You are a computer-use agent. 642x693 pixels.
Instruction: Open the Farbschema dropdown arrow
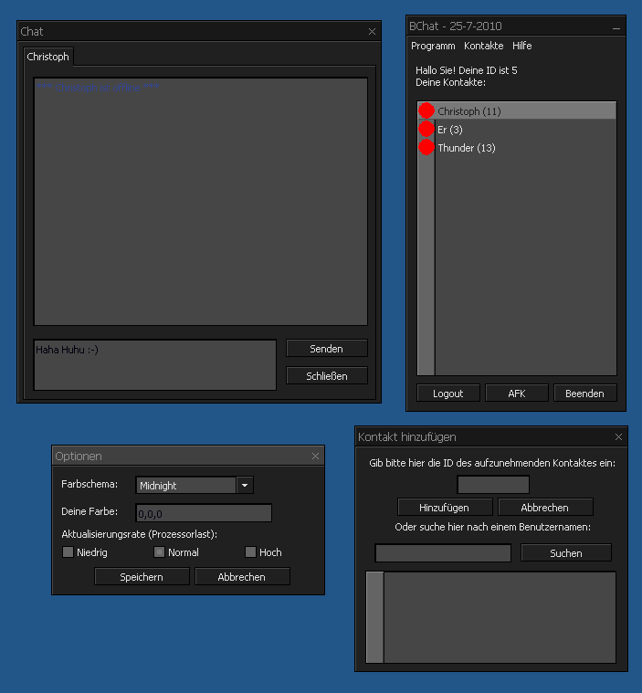point(245,486)
